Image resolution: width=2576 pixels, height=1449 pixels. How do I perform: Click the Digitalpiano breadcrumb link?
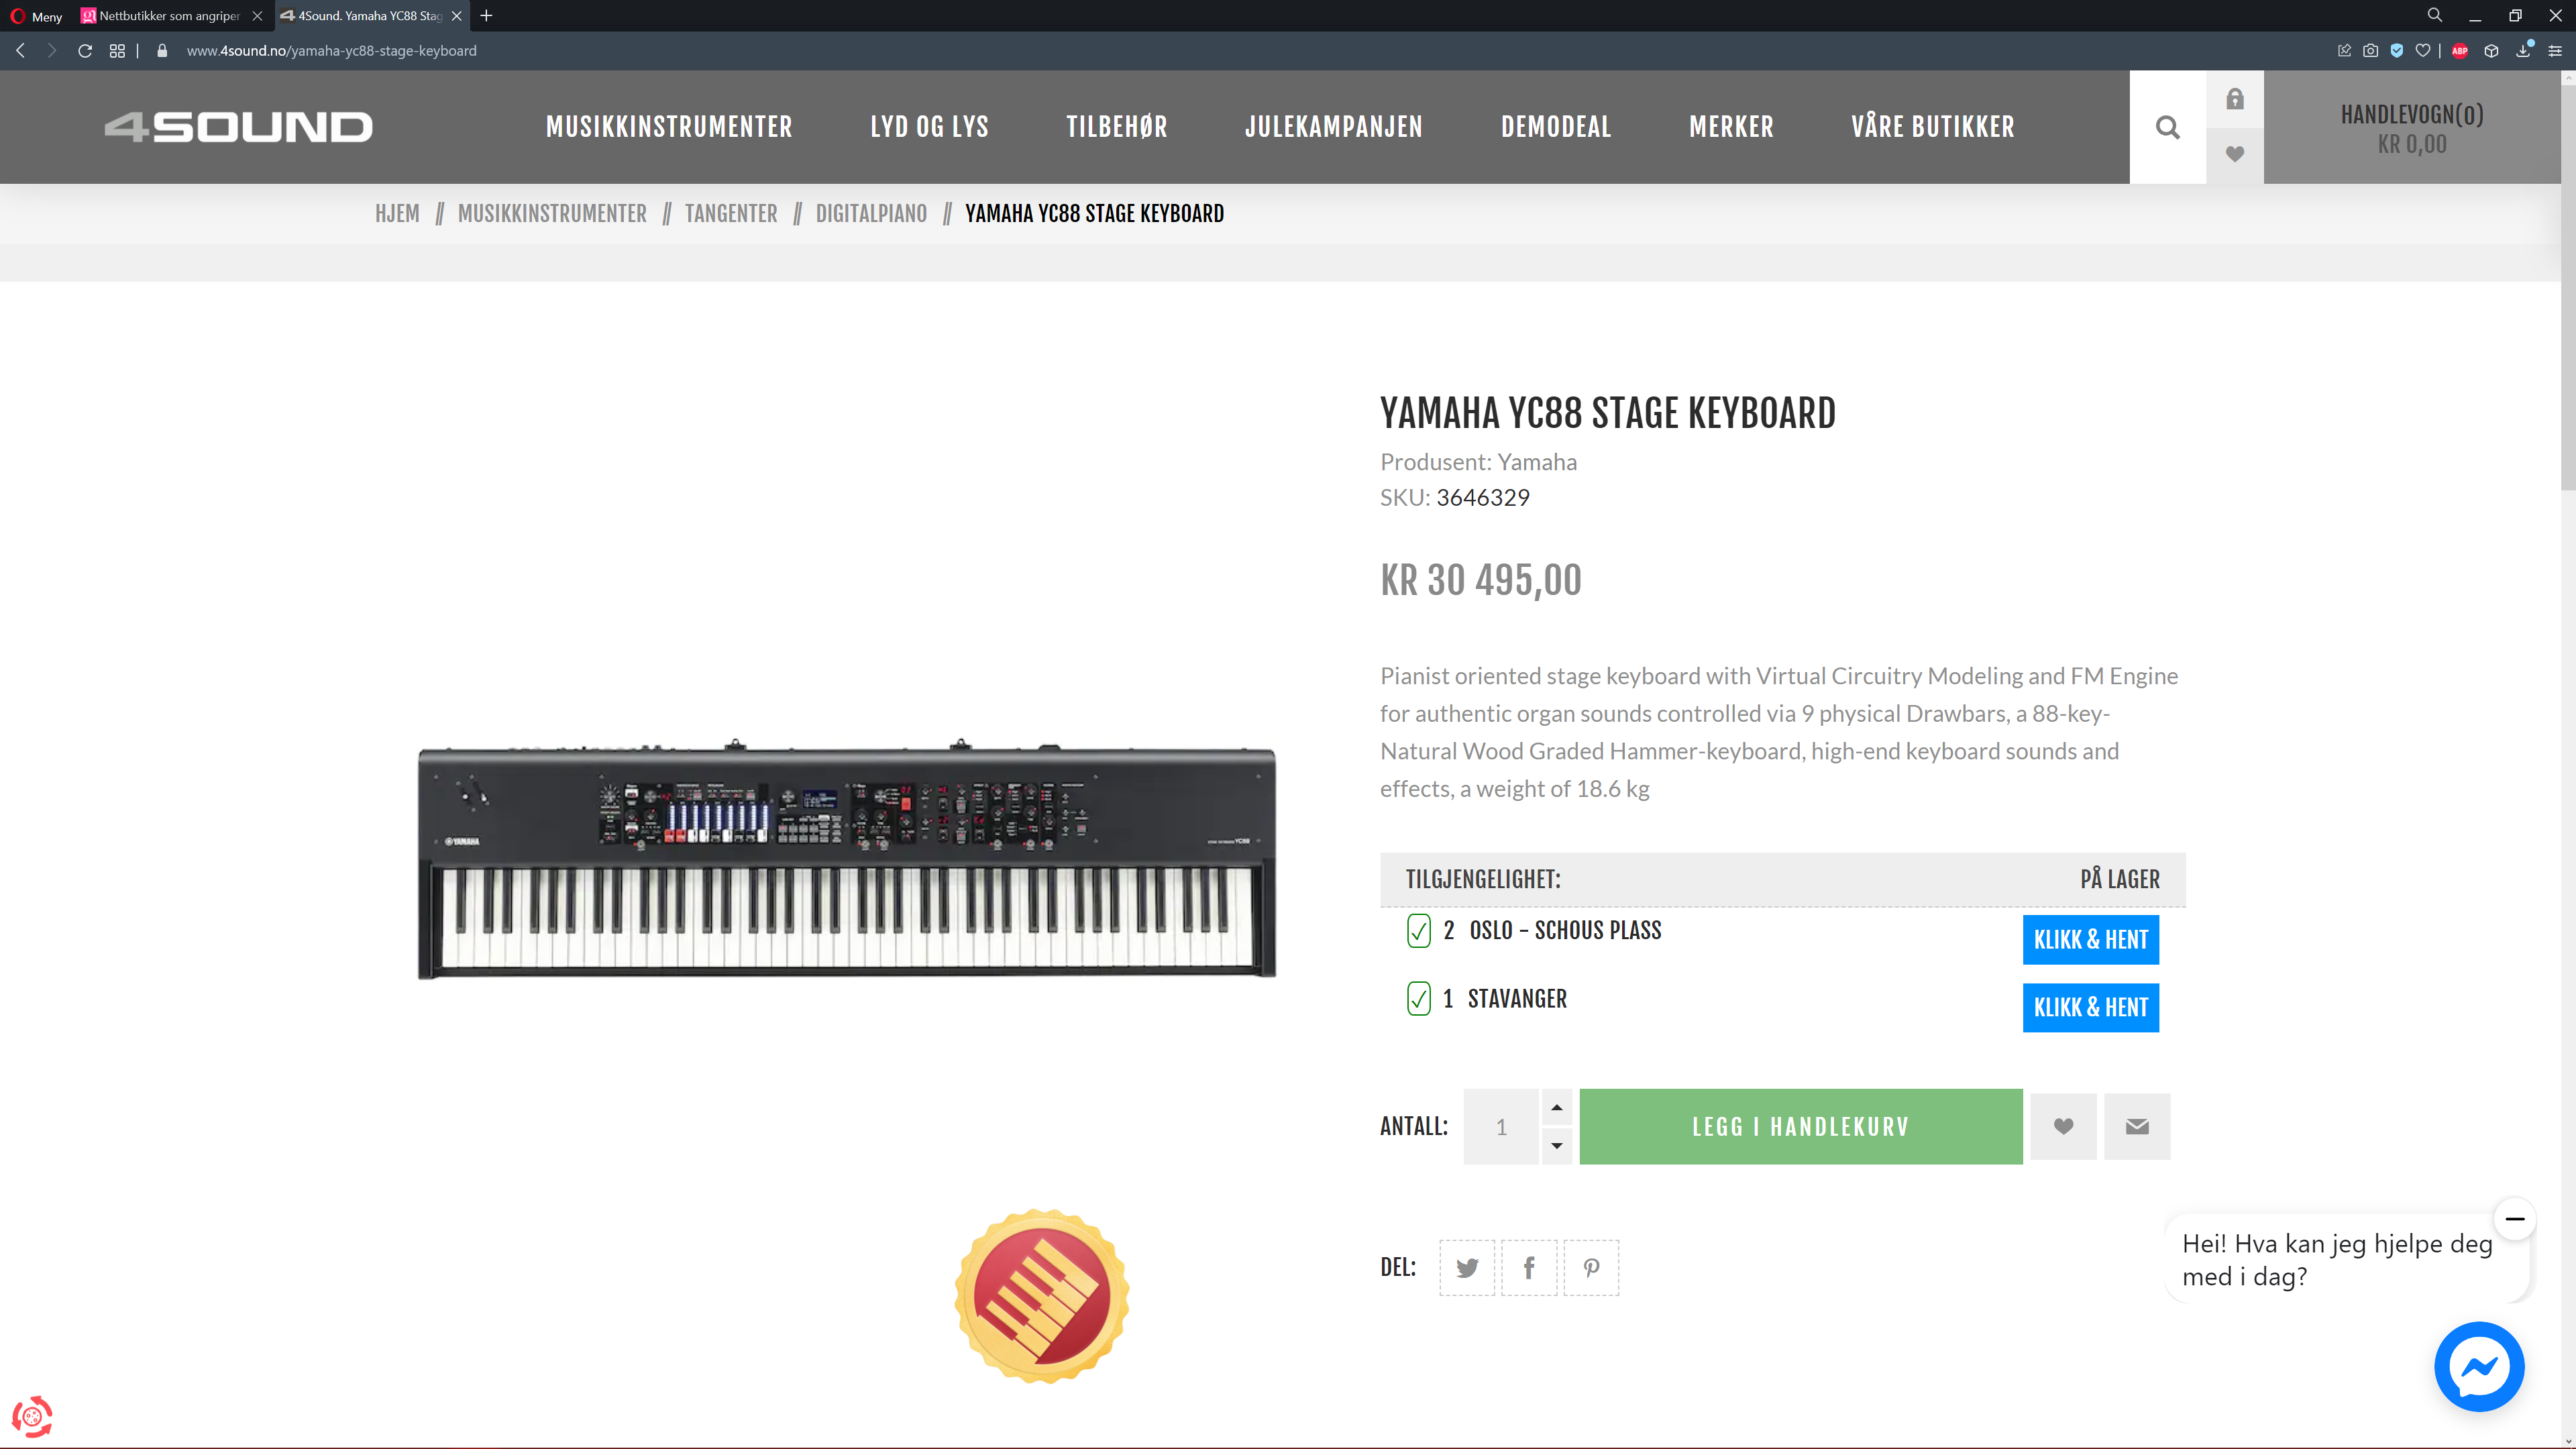click(871, 214)
